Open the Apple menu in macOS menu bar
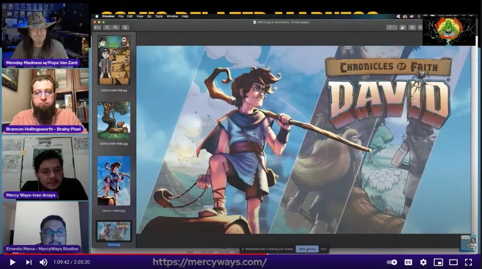Screen dimensions: 482x269 click(x=96, y=16)
